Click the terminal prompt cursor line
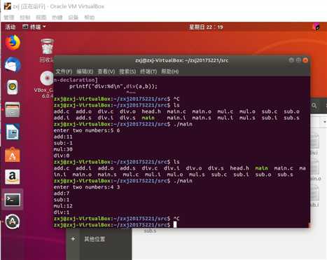 tap(116, 225)
